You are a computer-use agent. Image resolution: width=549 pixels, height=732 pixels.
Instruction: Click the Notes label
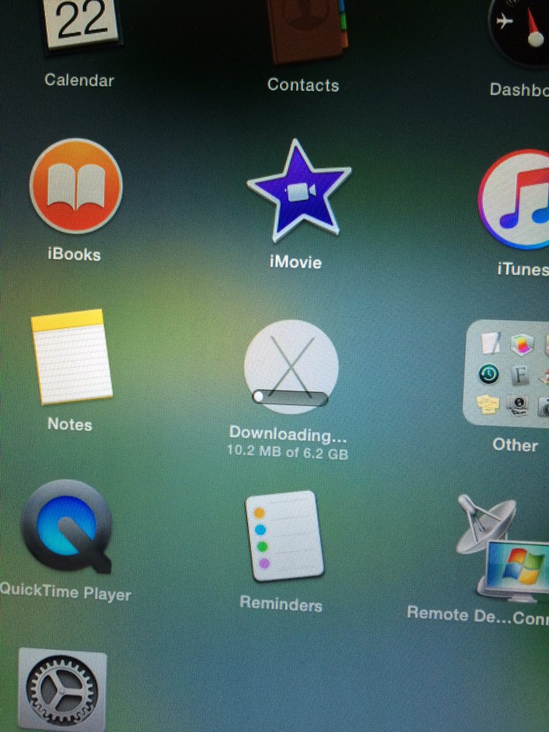[x=69, y=424]
